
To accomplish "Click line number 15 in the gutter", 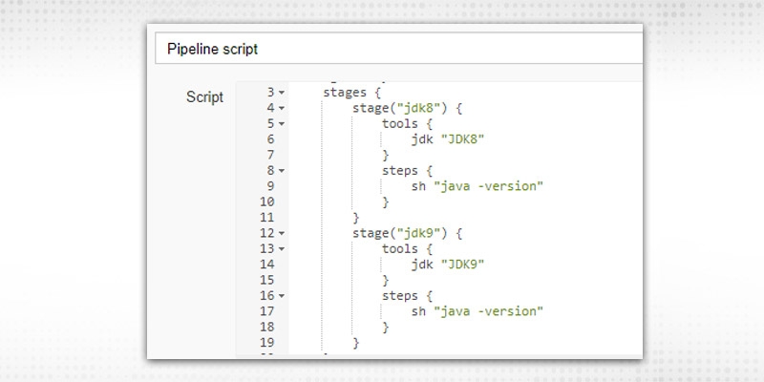I will (267, 280).
